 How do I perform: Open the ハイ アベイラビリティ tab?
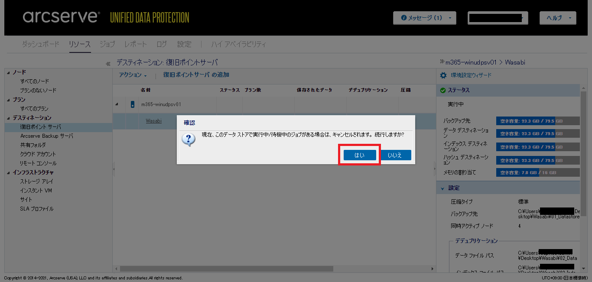[239, 44]
